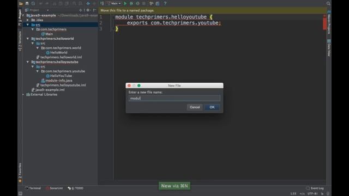Open the Project panel gear settings
The width and height of the screenshot is (349, 196).
click(x=88, y=10)
